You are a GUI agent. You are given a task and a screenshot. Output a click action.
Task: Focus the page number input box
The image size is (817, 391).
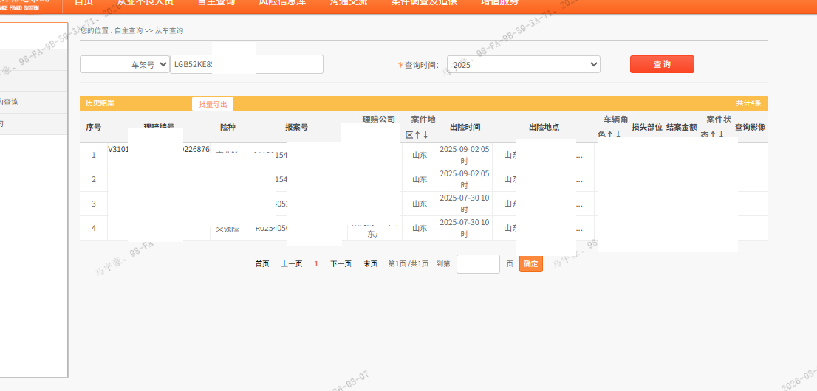tap(479, 264)
